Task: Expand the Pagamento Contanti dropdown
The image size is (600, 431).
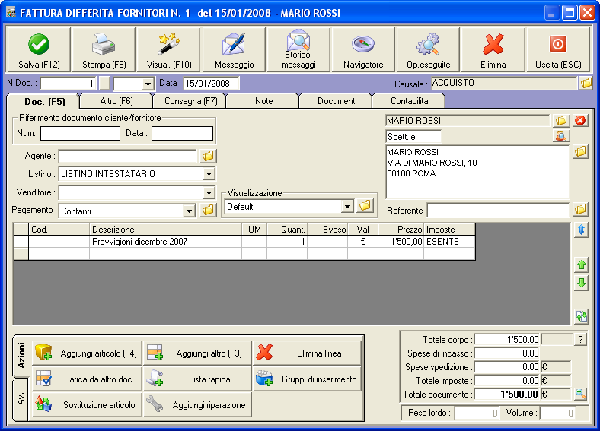Action: click(189, 211)
